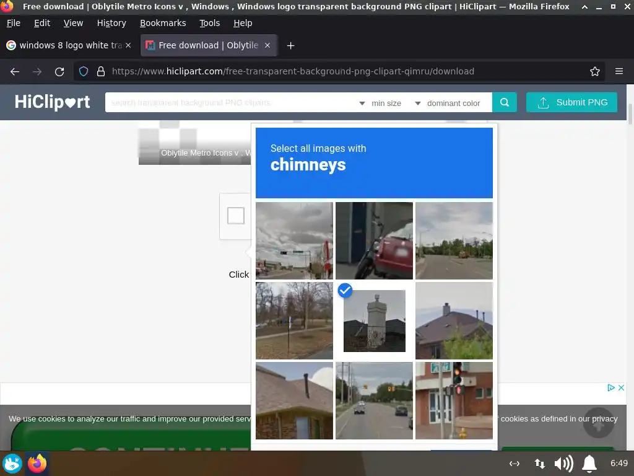Open the data transfer arrows tray icon

[x=539, y=464]
